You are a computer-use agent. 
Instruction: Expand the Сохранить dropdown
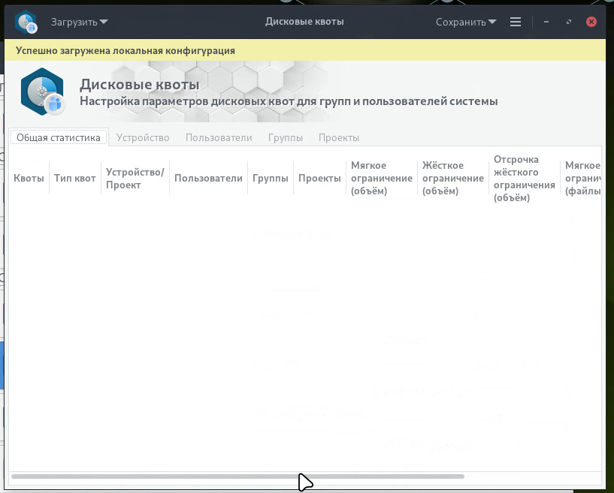tap(466, 22)
